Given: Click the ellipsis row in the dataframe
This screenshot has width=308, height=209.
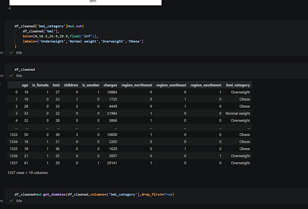Looking at the screenshot, I should (130, 128).
